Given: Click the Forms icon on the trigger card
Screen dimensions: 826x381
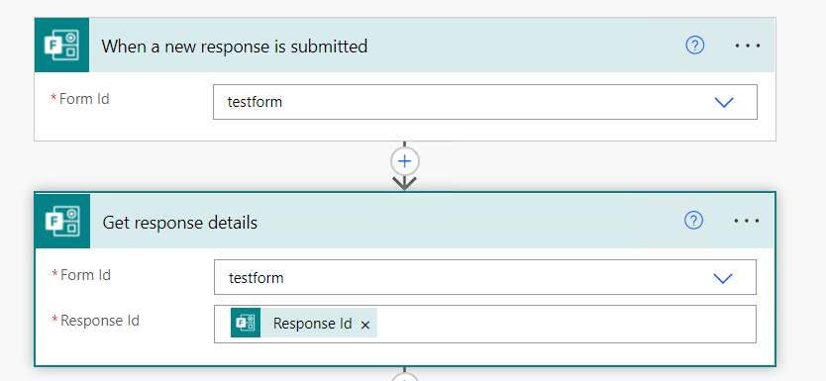Looking at the screenshot, I should [61, 45].
